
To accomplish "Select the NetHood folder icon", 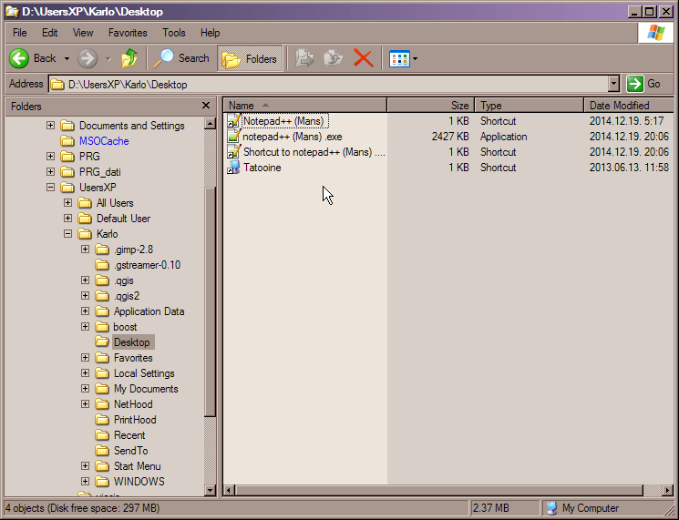I will tap(102, 404).
